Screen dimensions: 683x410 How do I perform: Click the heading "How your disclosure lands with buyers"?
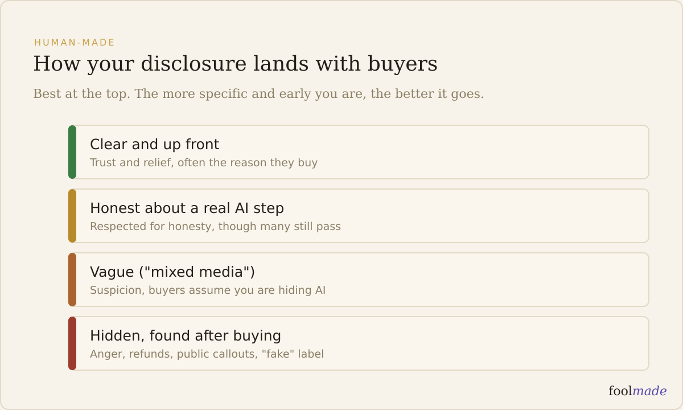[x=236, y=64]
